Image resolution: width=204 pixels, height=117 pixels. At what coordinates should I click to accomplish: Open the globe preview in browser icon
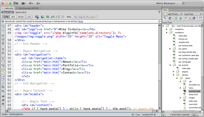coord(42,17)
